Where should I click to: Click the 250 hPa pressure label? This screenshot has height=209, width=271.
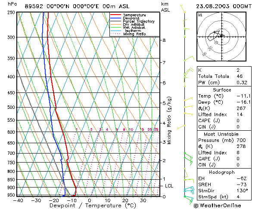[11, 12]
